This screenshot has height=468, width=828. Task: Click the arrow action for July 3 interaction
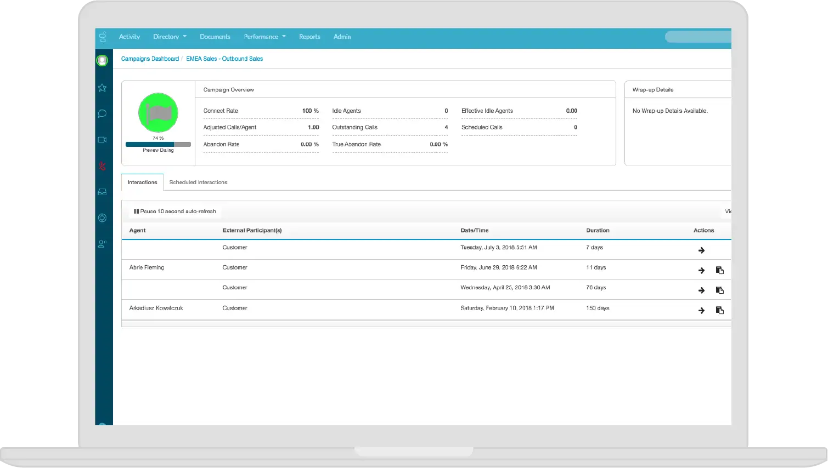pyautogui.click(x=701, y=250)
